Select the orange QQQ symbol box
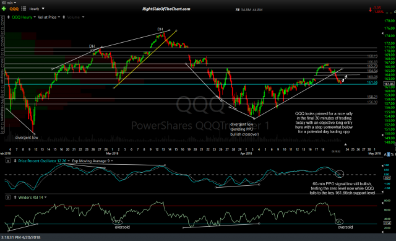396x241 pixels. click(x=14, y=9)
